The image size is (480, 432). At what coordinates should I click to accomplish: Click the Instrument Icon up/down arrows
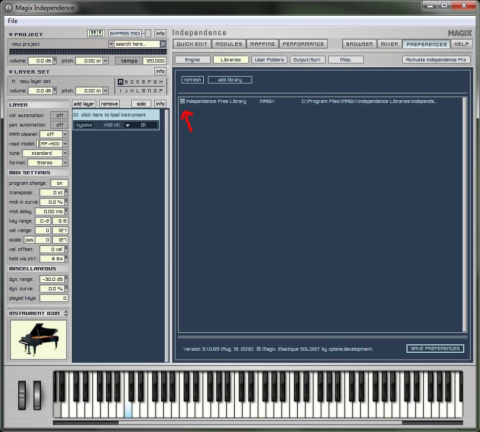[66, 313]
